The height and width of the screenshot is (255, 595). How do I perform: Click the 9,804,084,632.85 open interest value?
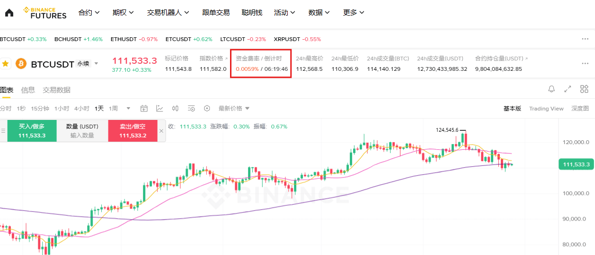tap(498, 69)
